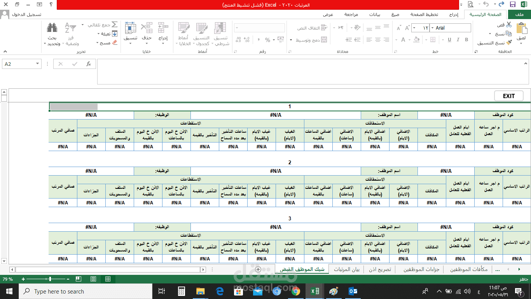Toggle Italic formatting
Screen dimensions: 531x299
[x=458, y=40]
